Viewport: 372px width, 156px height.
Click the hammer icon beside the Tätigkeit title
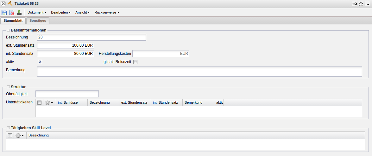(10, 3)
